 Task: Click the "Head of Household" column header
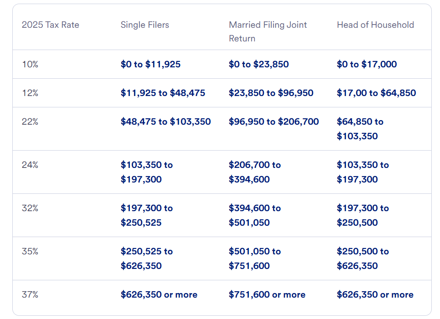[375, 25]
